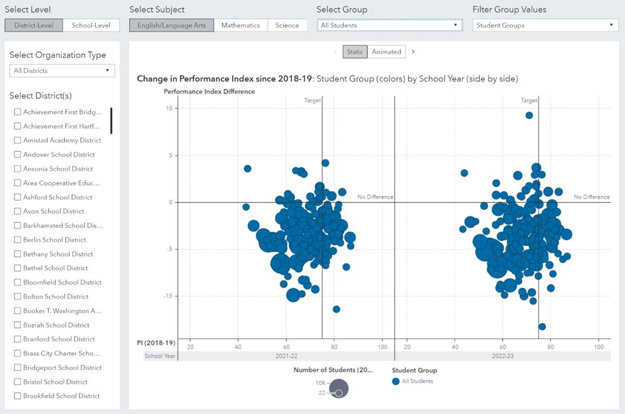Keep the chart in Static mode
Image resolution: width=625 pixels, height=414 pixels.
click(355, 52)
